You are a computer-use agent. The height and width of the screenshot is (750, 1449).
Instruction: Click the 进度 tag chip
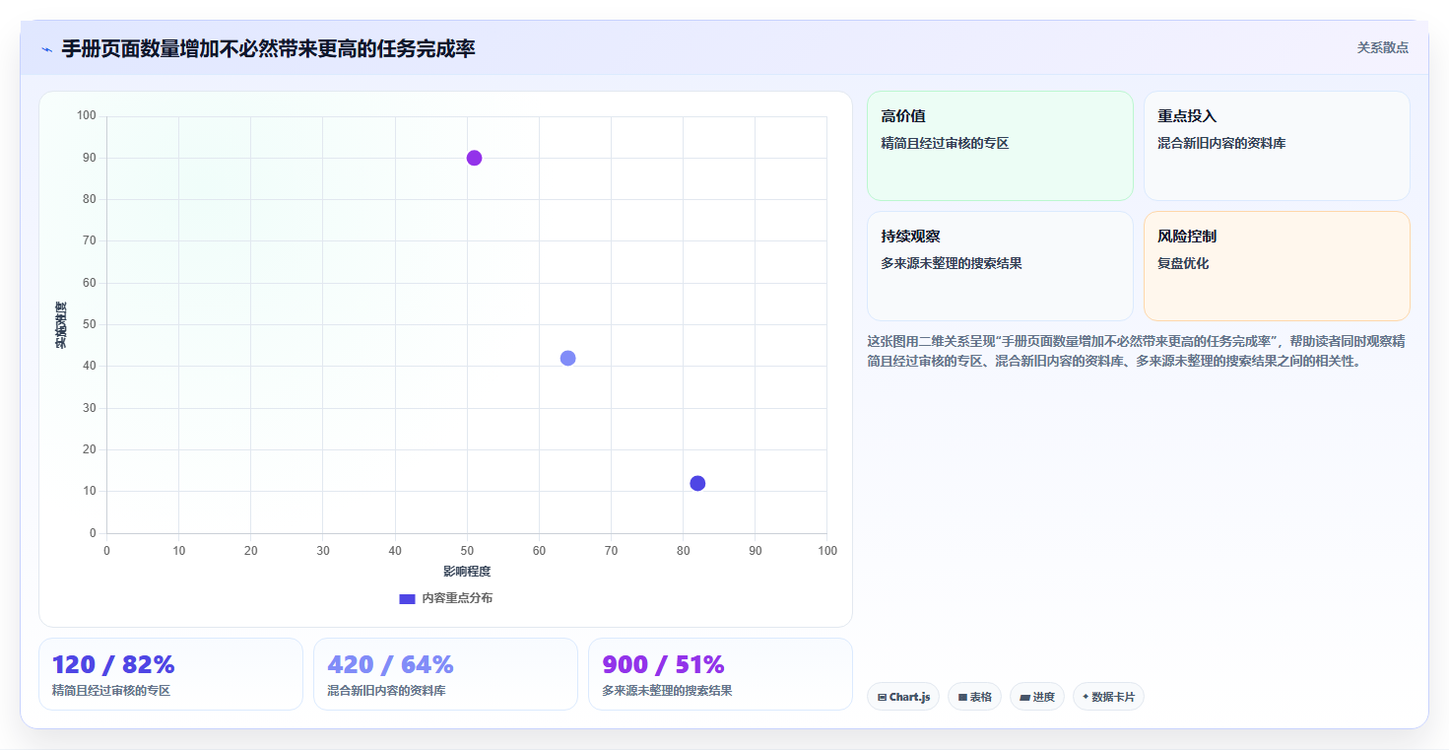click(1037, 697)
